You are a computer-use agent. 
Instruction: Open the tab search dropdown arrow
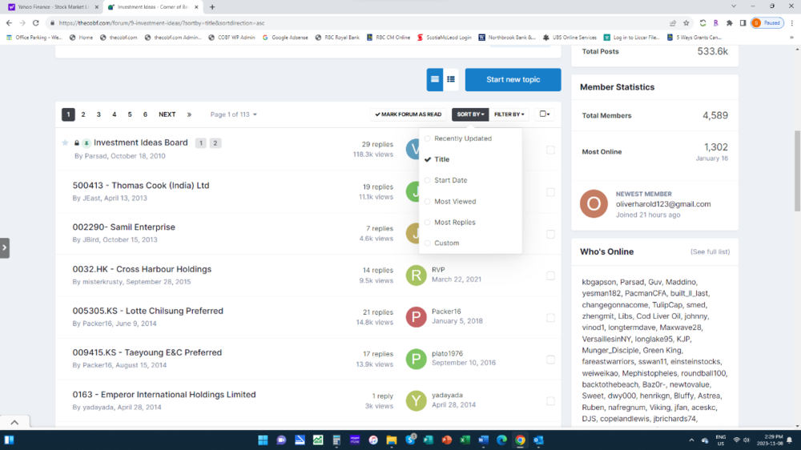coord(734,6)
